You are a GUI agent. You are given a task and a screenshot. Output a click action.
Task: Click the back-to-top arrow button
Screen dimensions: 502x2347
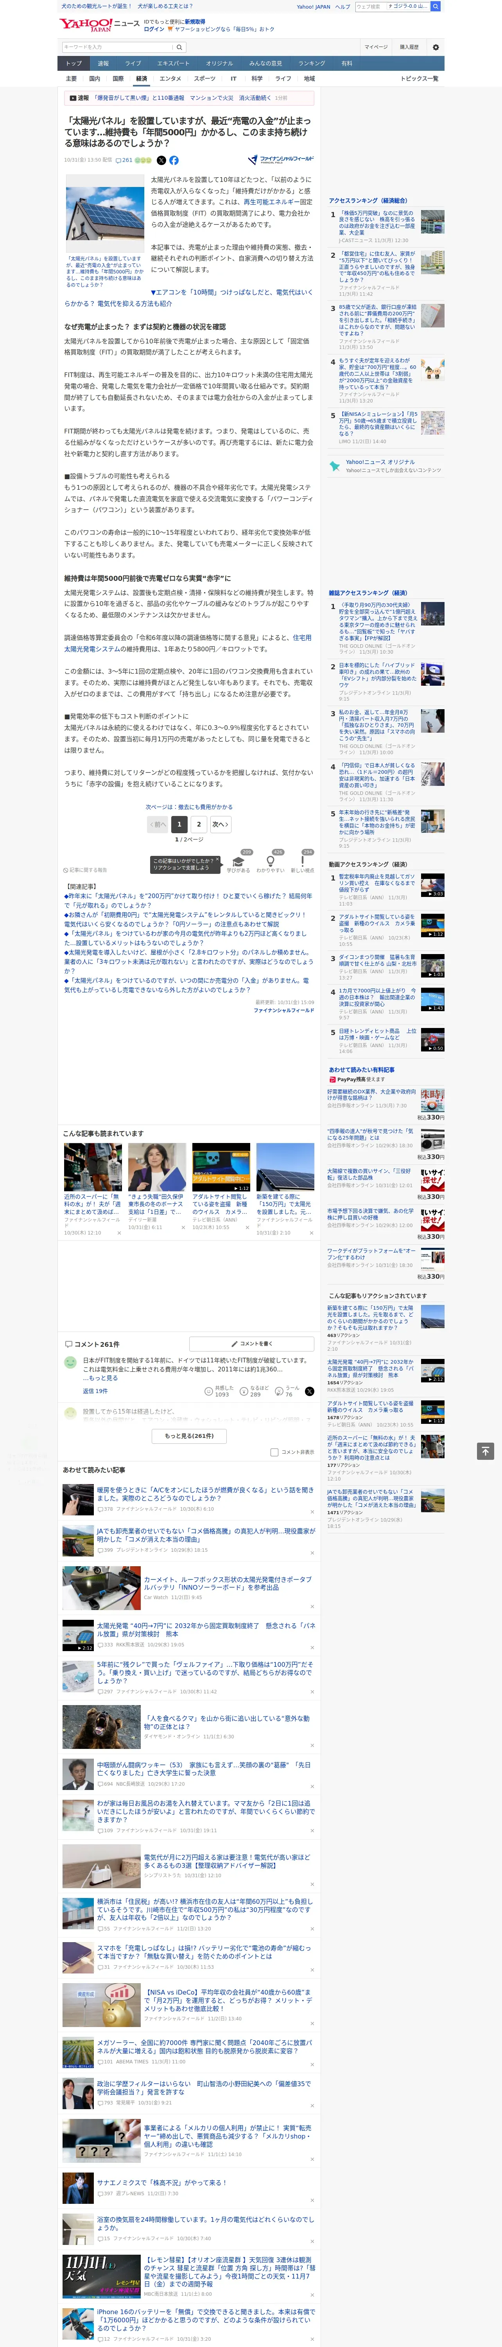click(486, 1451)
